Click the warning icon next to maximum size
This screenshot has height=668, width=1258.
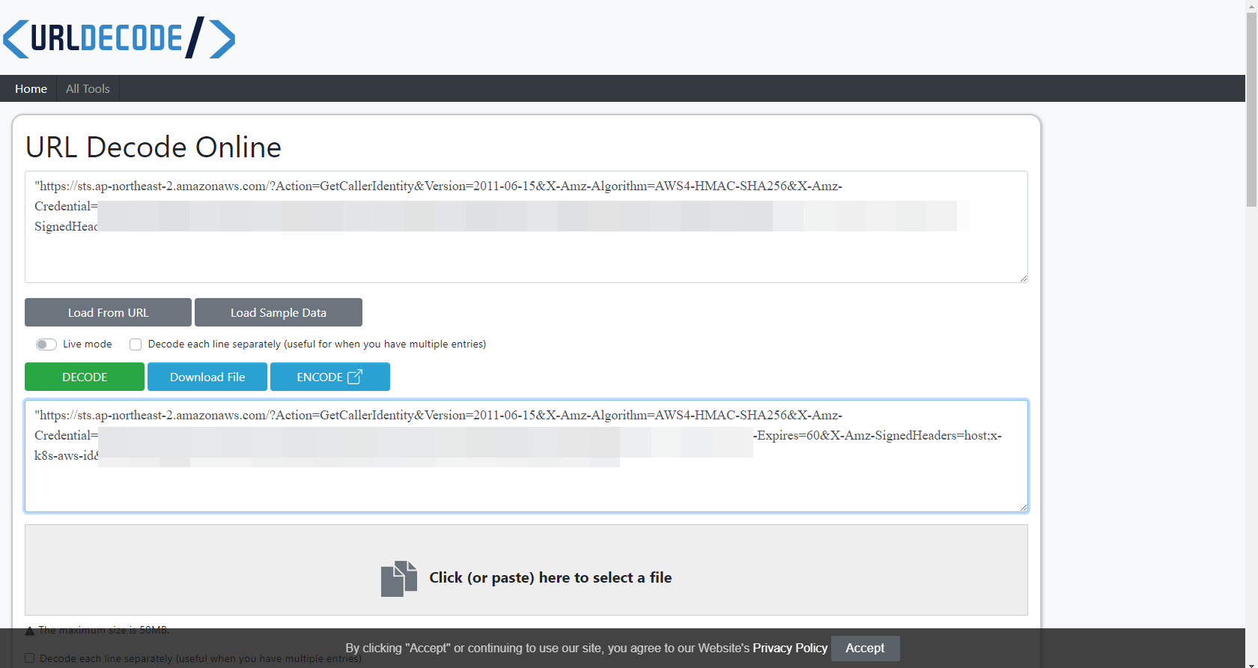coord(30,631)
